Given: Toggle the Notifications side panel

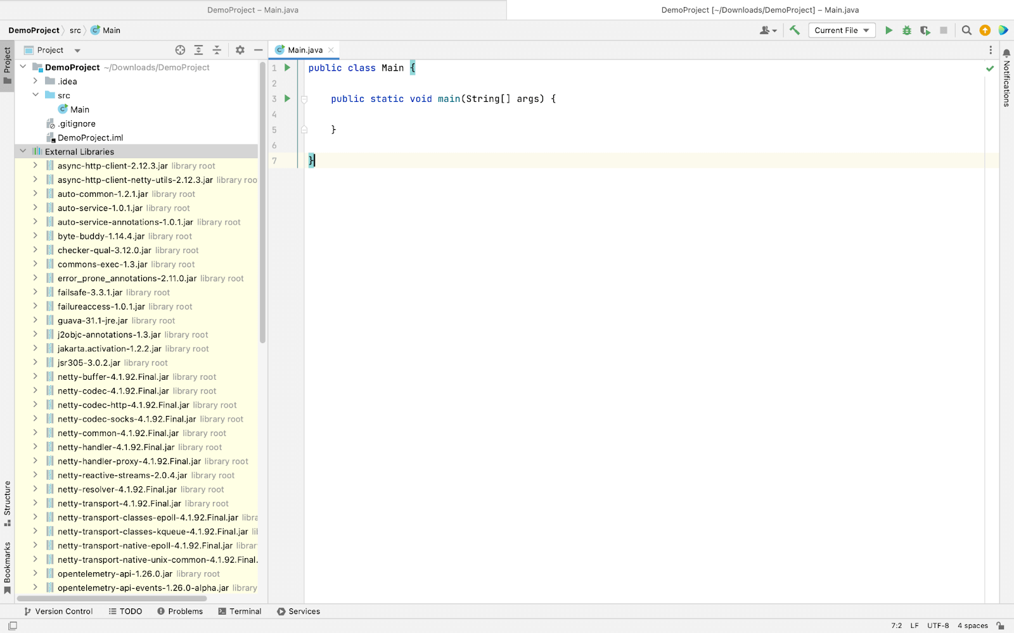Looking at the screenshot, I should [1006, 78].
